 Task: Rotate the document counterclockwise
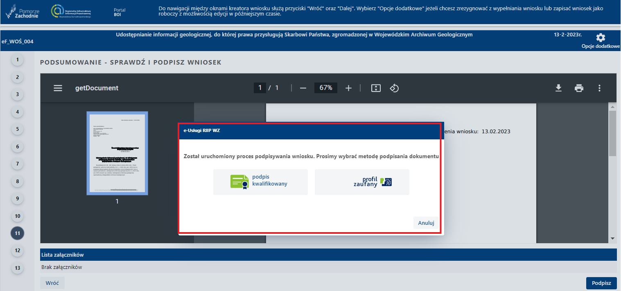(394, 88)
